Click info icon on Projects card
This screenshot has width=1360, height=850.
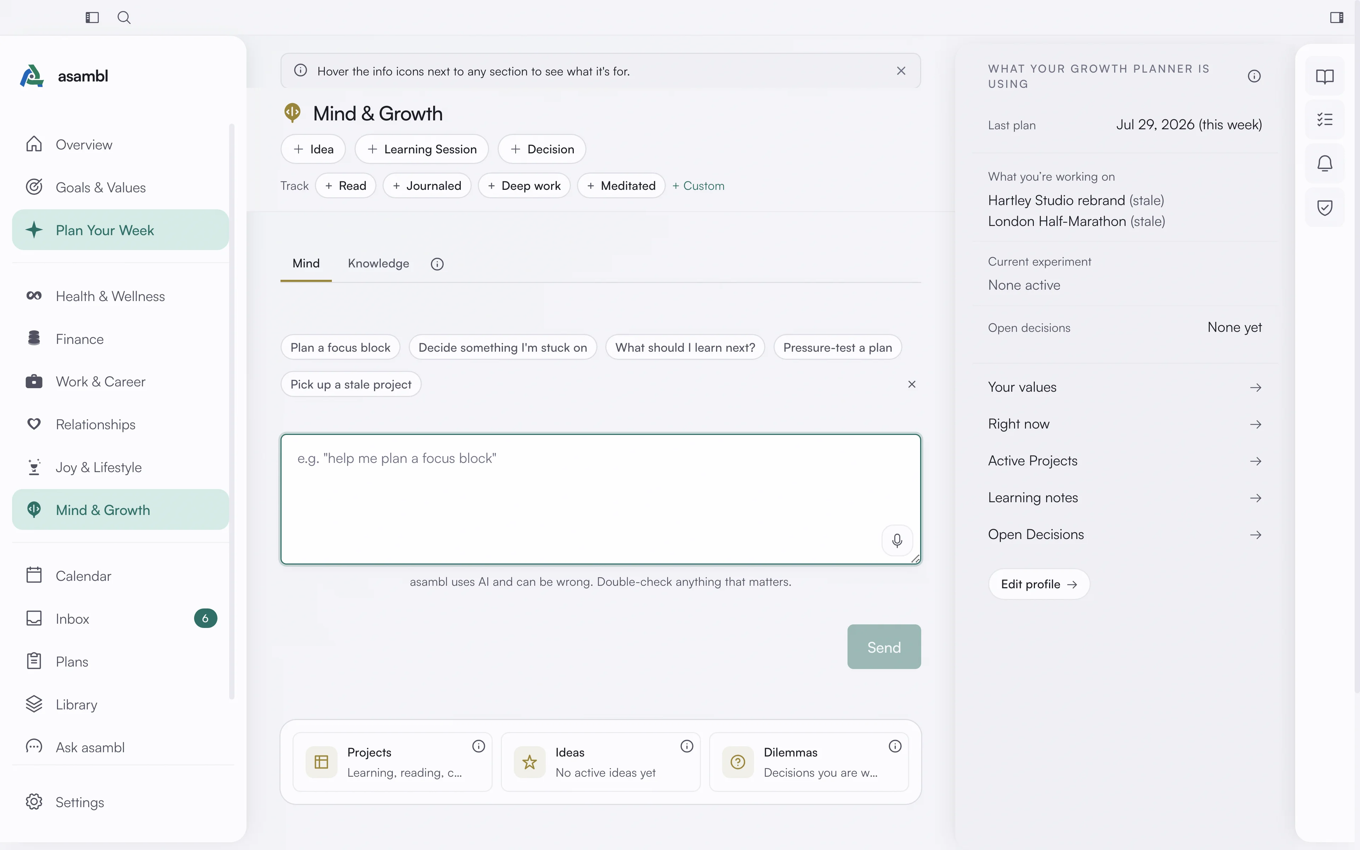[478, 746]
